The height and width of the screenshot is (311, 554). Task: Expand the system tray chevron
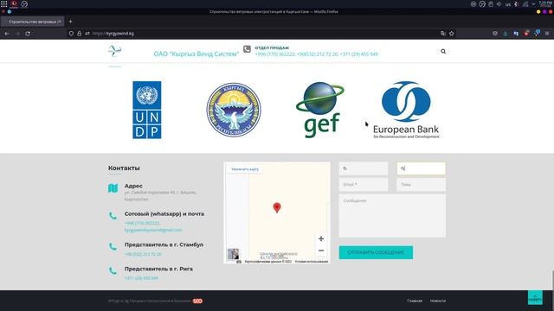tap(533, 3)
